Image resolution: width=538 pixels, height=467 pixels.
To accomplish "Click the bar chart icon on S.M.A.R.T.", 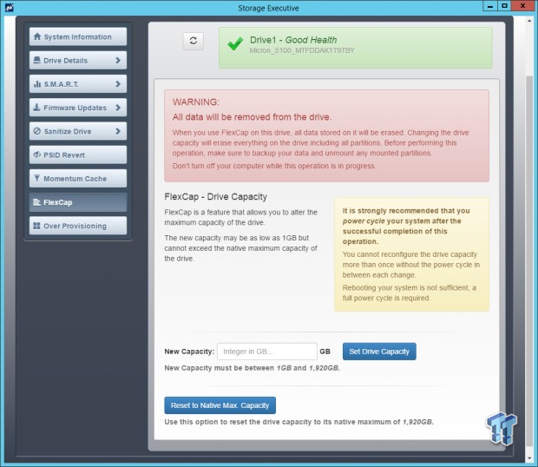I will click(x=37, y=83).
